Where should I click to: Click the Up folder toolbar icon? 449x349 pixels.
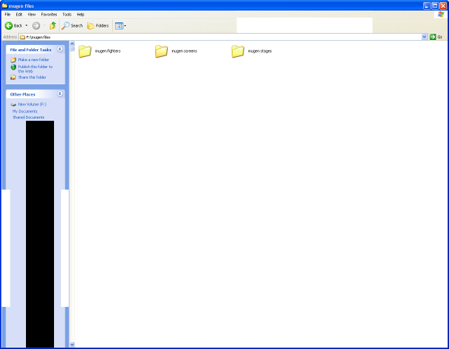pos(53,25)
